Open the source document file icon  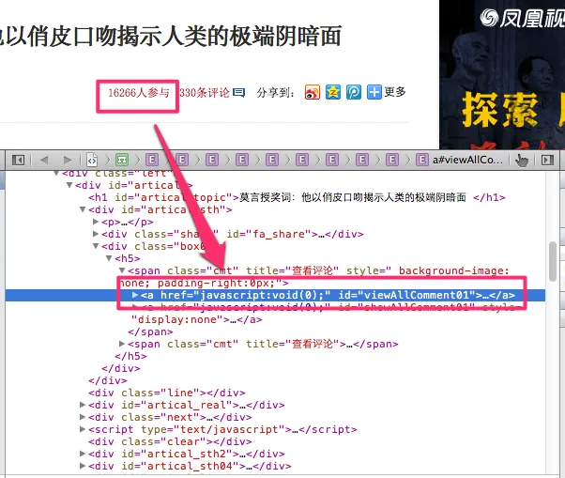click(x=92, y=160)
